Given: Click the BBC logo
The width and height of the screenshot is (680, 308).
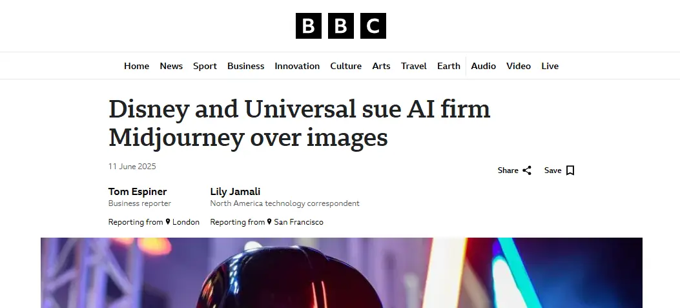Looking at the screenshot, I should pos(340,26).
